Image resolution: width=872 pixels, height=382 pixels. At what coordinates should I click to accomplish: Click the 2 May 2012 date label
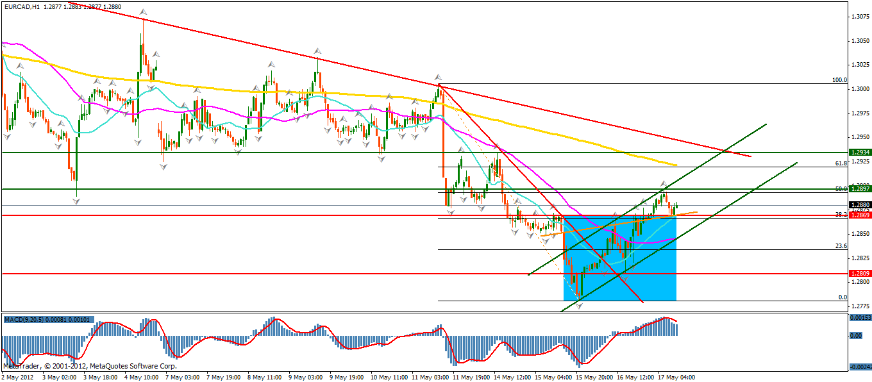coord(19,377)
